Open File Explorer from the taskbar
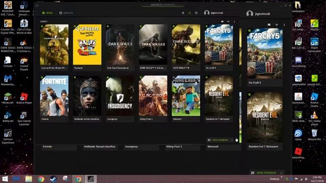This screenshot has width=326, height=183. click(x=29, y=179)
